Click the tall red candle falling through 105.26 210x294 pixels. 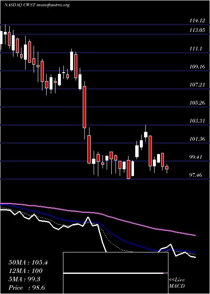(84, 107)
